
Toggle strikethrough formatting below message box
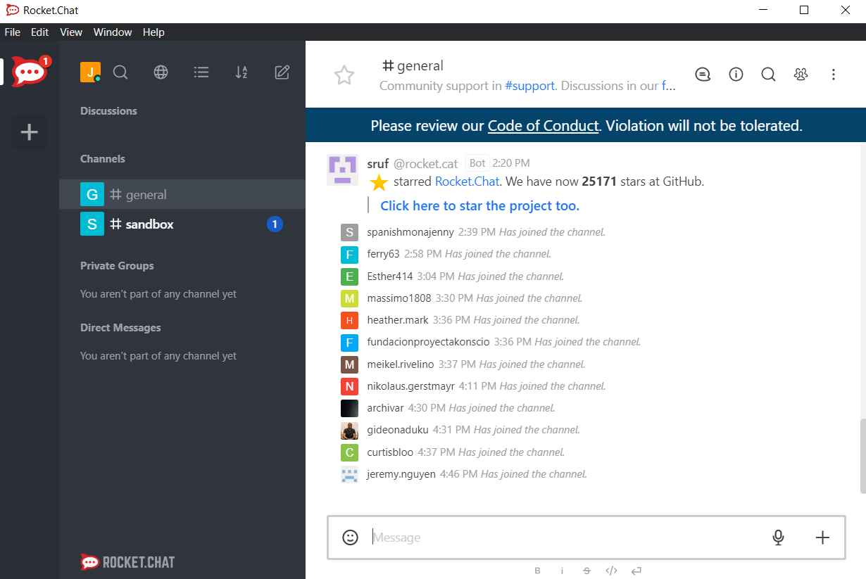click(586, 571)
